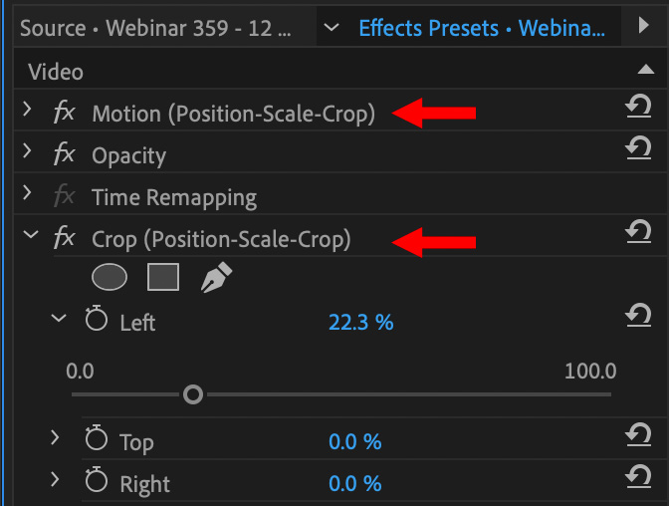Reset the Left crop parameter
This screenshot has height=506, width=669.
[x=638, y=316]
